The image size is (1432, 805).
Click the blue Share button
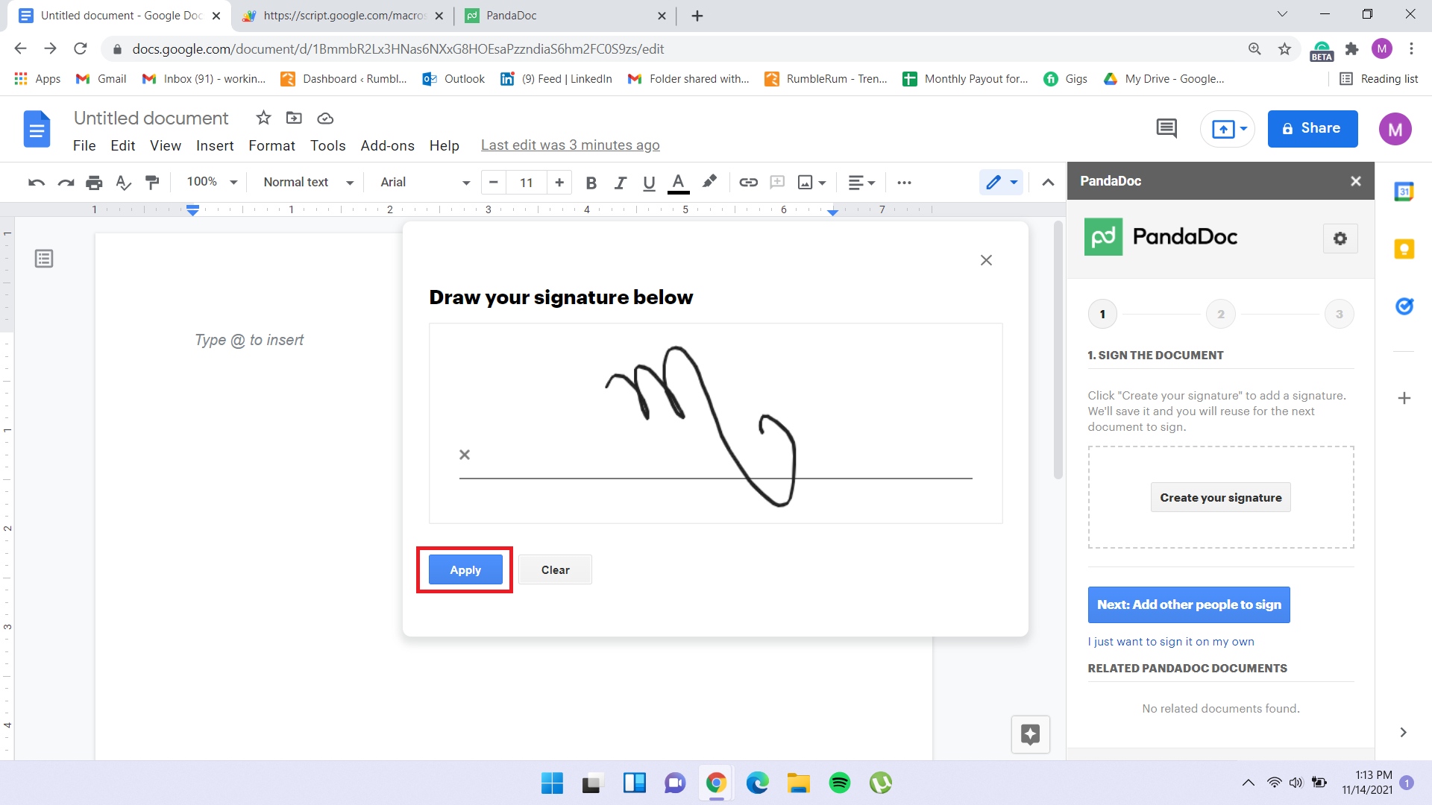(1312, 129)
